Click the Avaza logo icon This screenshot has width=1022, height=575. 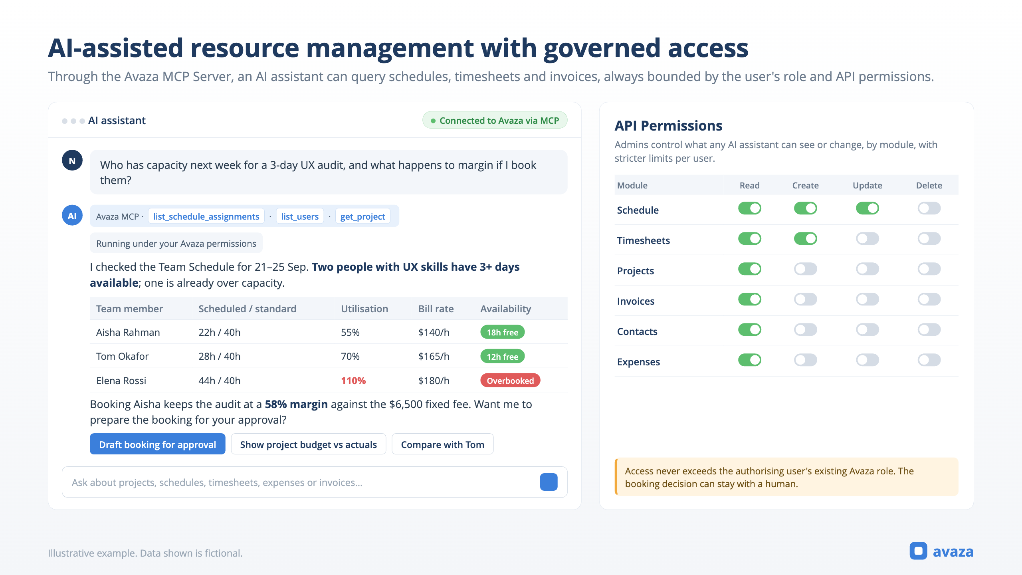(x=918, y=551)
